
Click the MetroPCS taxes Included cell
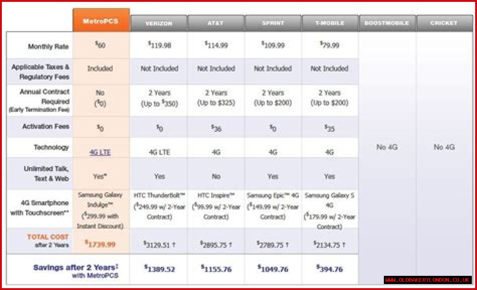click(x=100, y=69)
